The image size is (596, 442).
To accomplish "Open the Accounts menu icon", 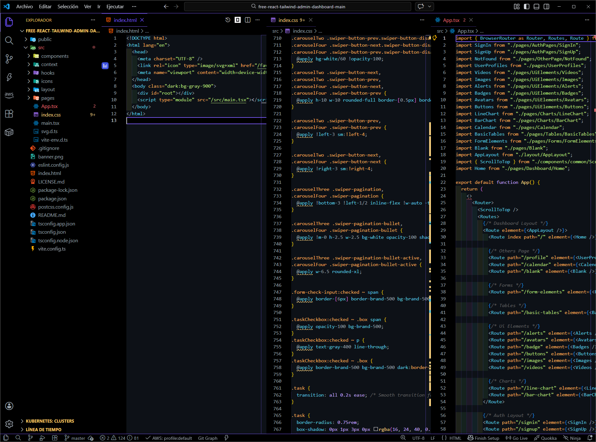I will [x=9, y=406].
